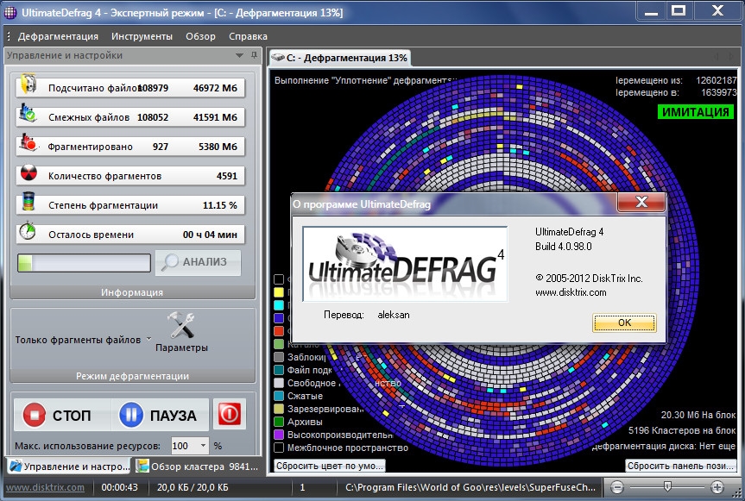The height and width of the screenshot is (501, 745).
Task: Select the C: Дефрагментация 13% tab
Action: [339, 58]
